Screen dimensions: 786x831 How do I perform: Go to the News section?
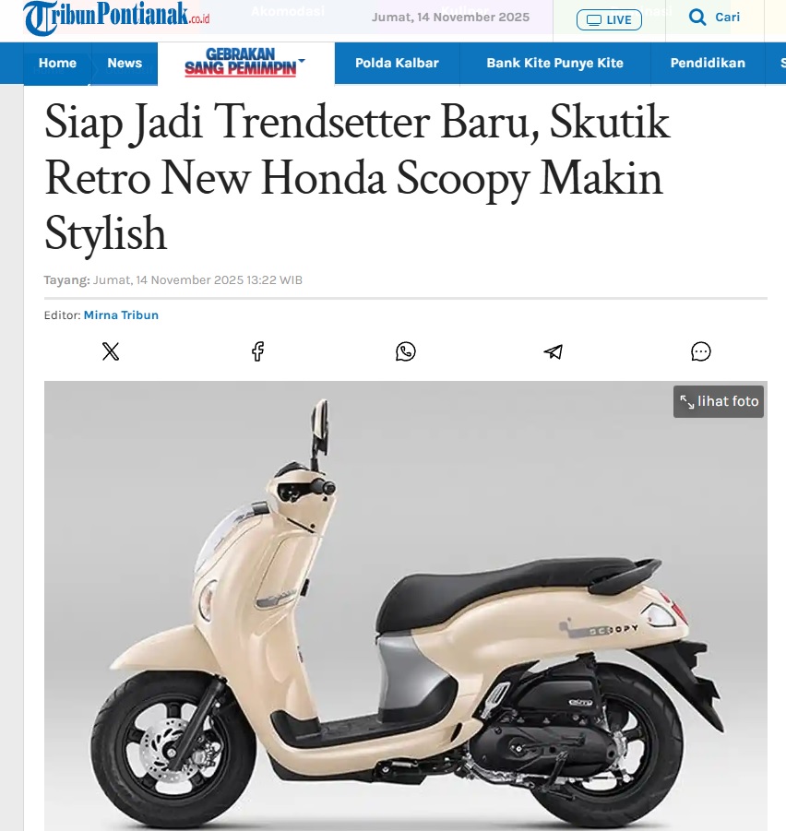tap(125, 63)
